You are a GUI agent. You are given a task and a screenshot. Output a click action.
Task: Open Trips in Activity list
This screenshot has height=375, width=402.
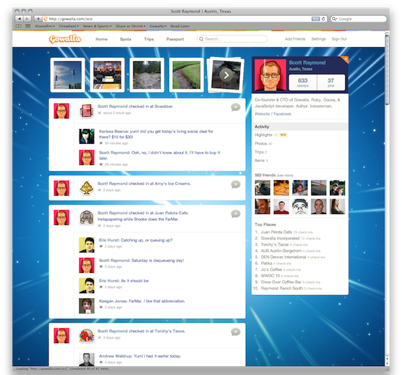tap(259, 152)
